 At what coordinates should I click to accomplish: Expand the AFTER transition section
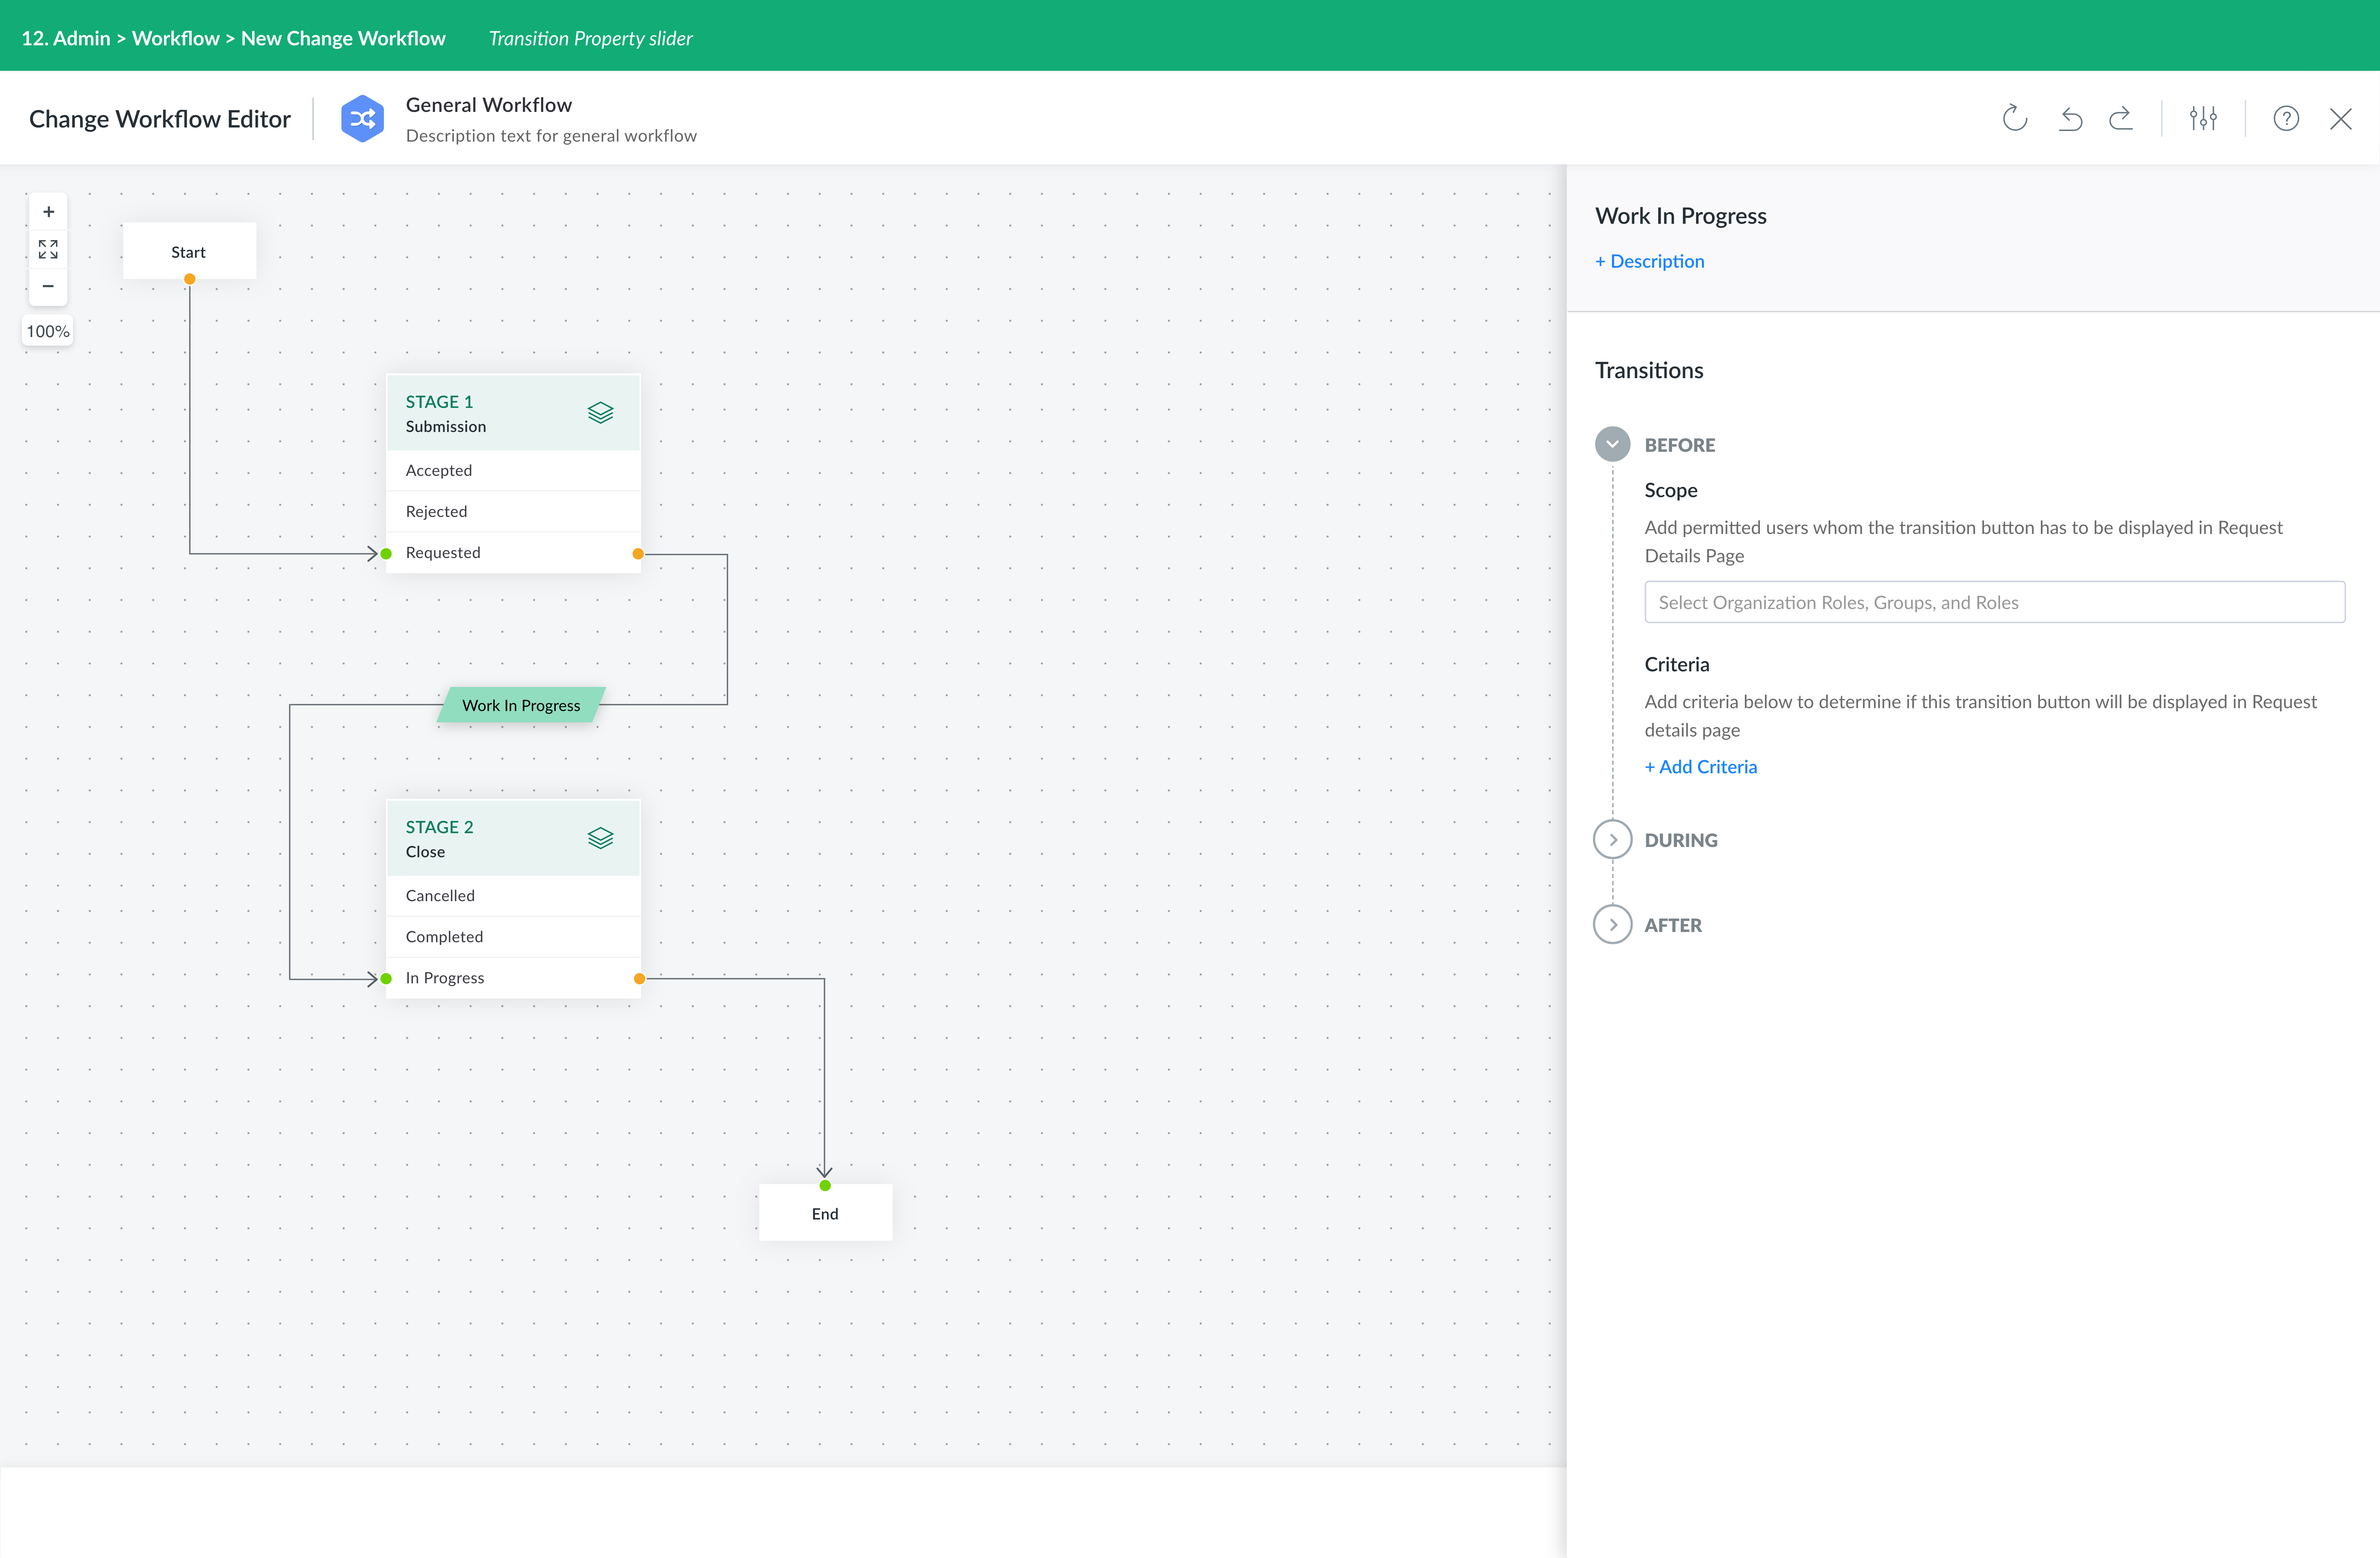coord(1612,925)
